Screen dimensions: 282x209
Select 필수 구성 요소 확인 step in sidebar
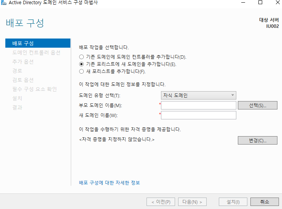(35, 89)
